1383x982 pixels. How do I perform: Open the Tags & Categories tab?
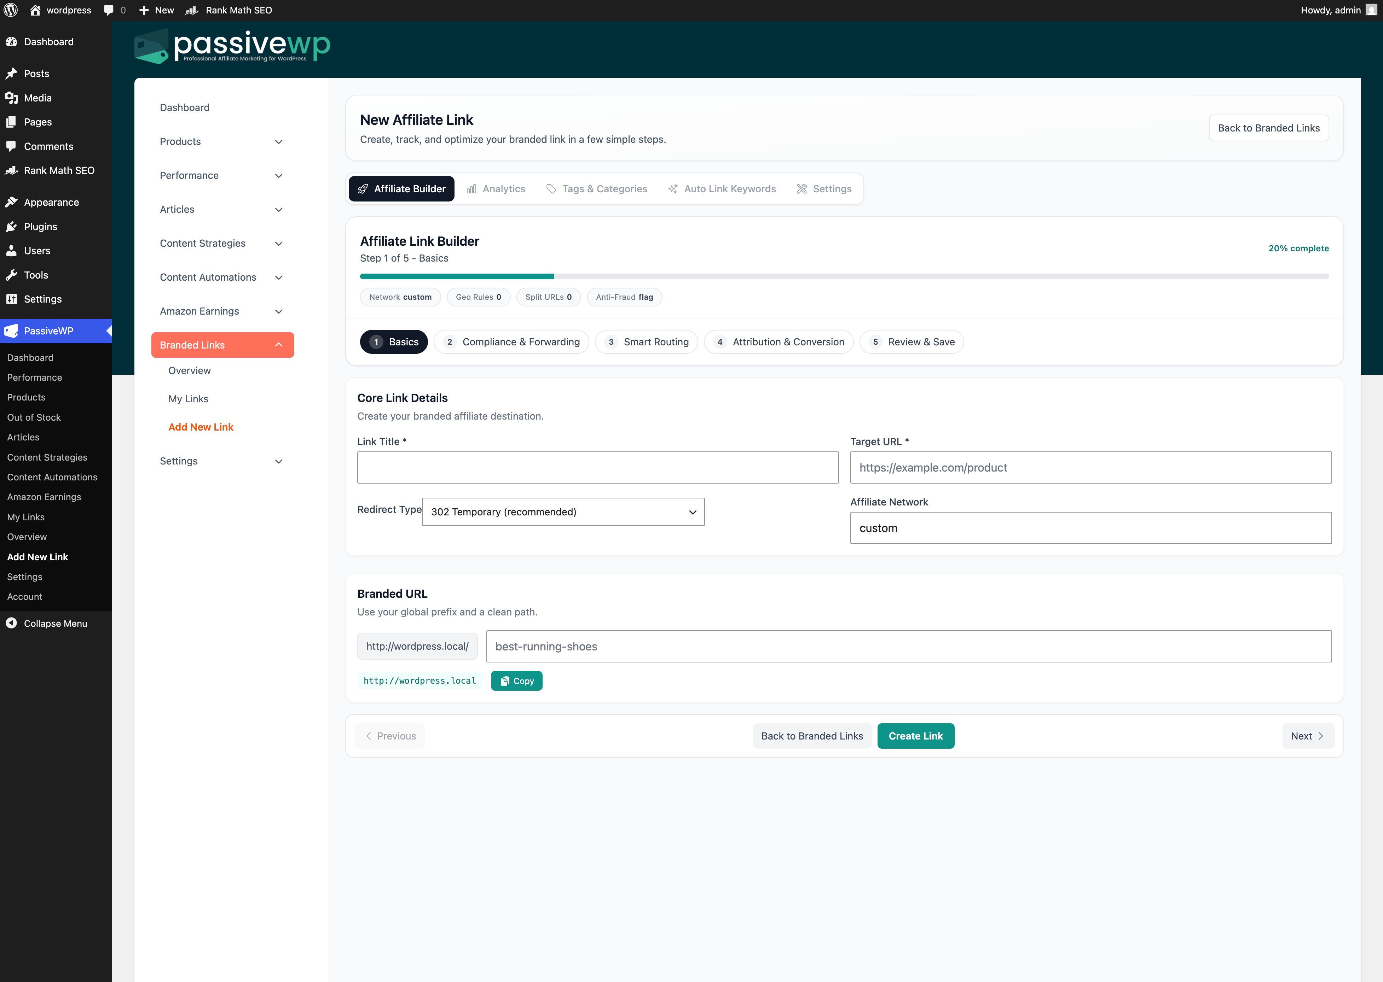597,189
